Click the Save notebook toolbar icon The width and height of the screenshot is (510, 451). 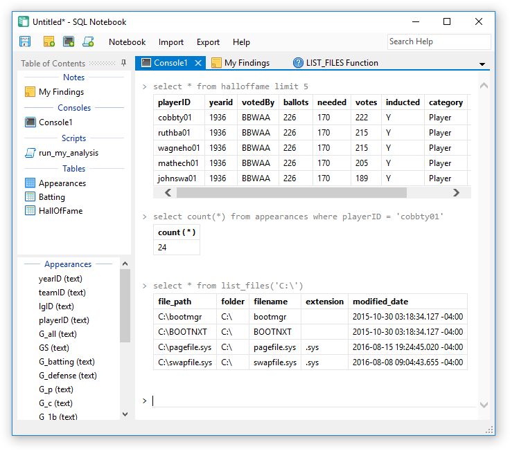25,42
